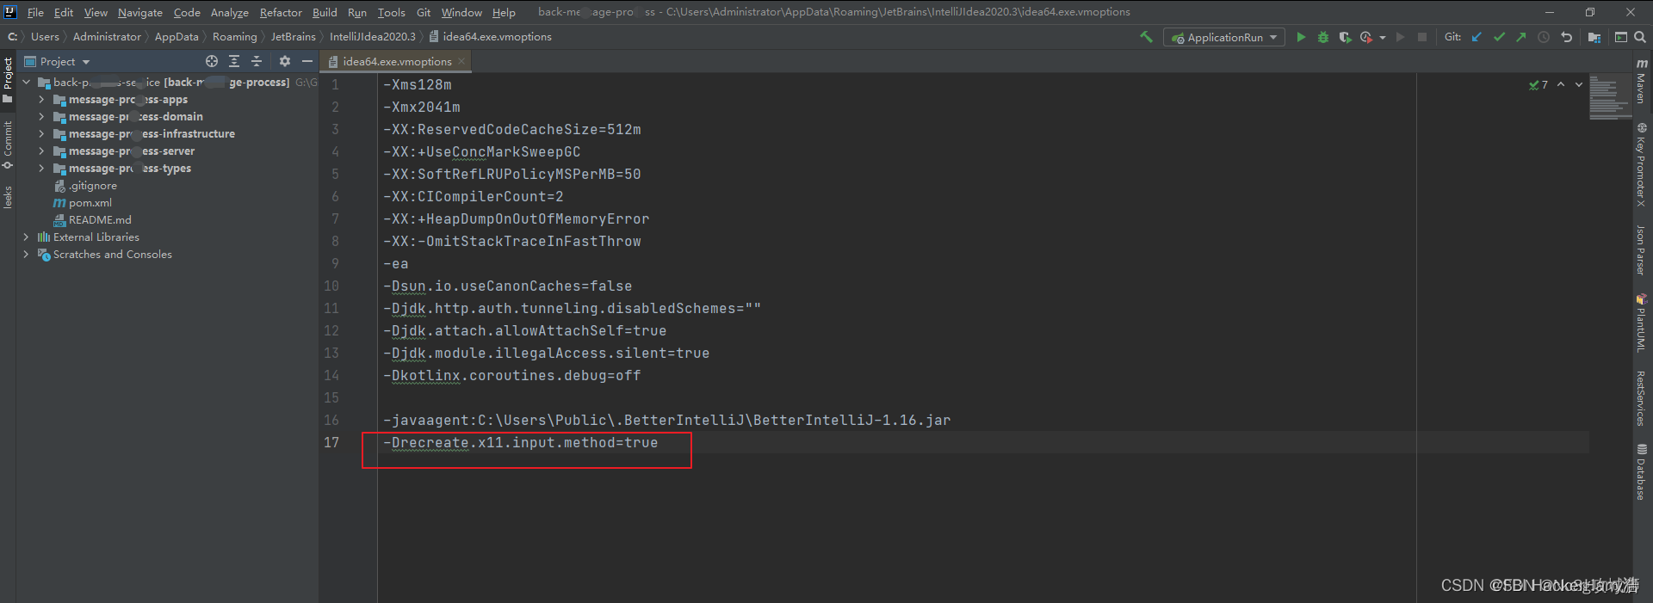
Task: Click the inspection widget showing 7 typos
Action: [x=1538, y=84]
